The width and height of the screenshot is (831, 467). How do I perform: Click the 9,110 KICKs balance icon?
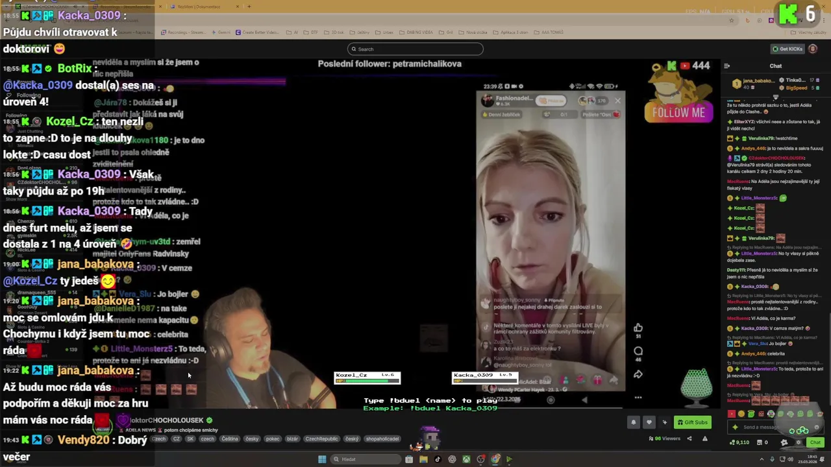pos(732,442)
